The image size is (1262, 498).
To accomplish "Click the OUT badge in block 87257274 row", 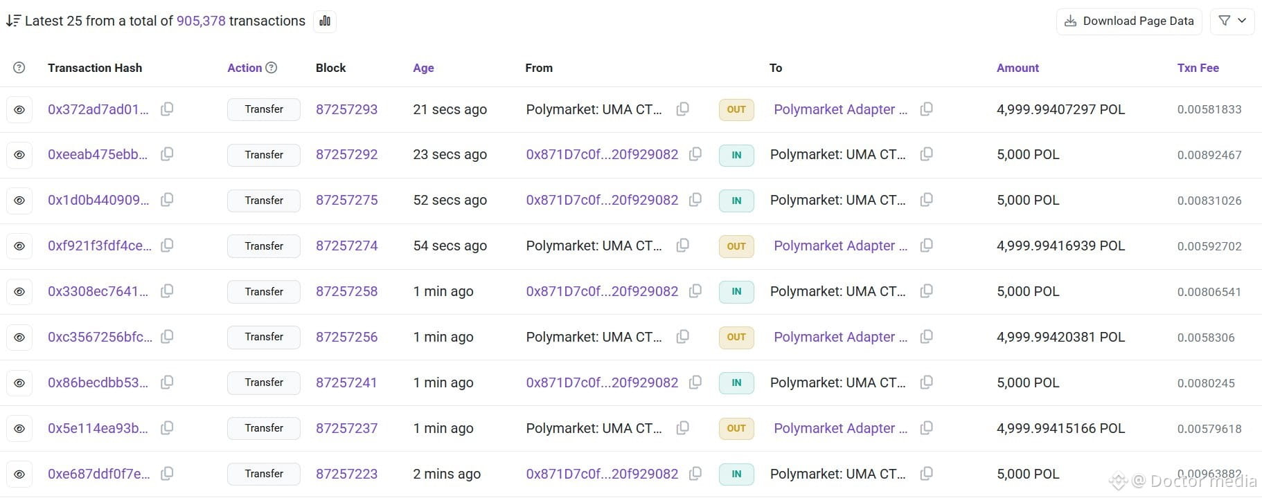I will (736, 246).
